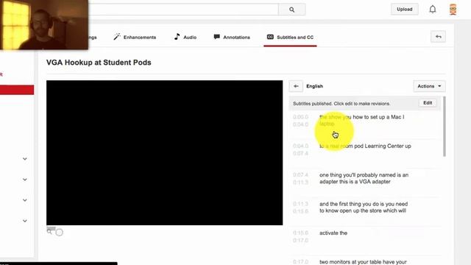Screen dimensions: 471x265
Task: Click the back arrow next to English
Action: (296, 86)
